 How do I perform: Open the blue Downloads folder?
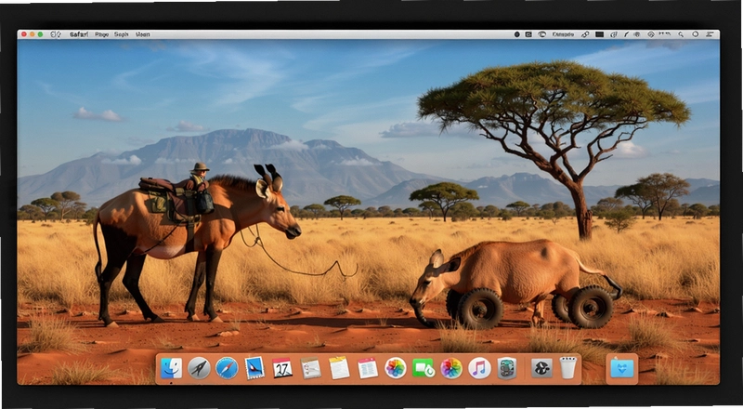coord(622,369)
